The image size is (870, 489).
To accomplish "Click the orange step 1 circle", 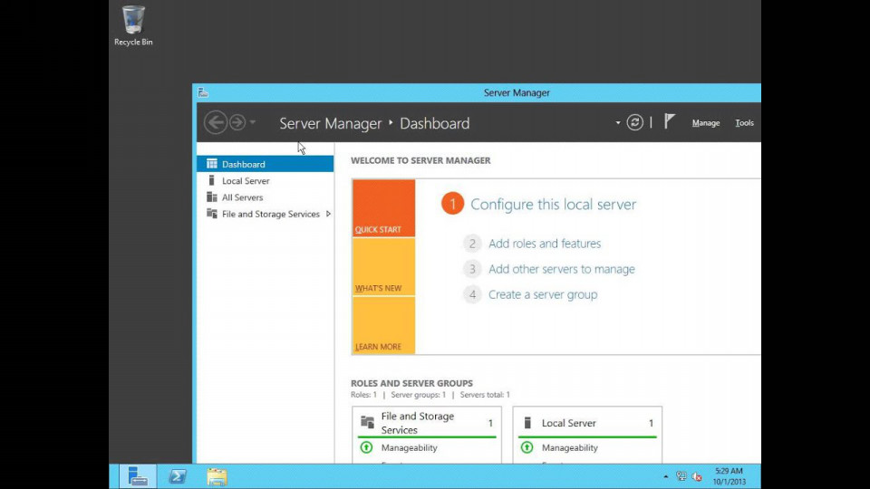I will (453, 204).
